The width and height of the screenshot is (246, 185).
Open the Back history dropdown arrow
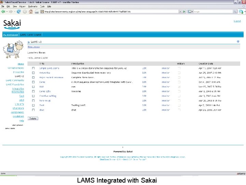tap(7, 12)
